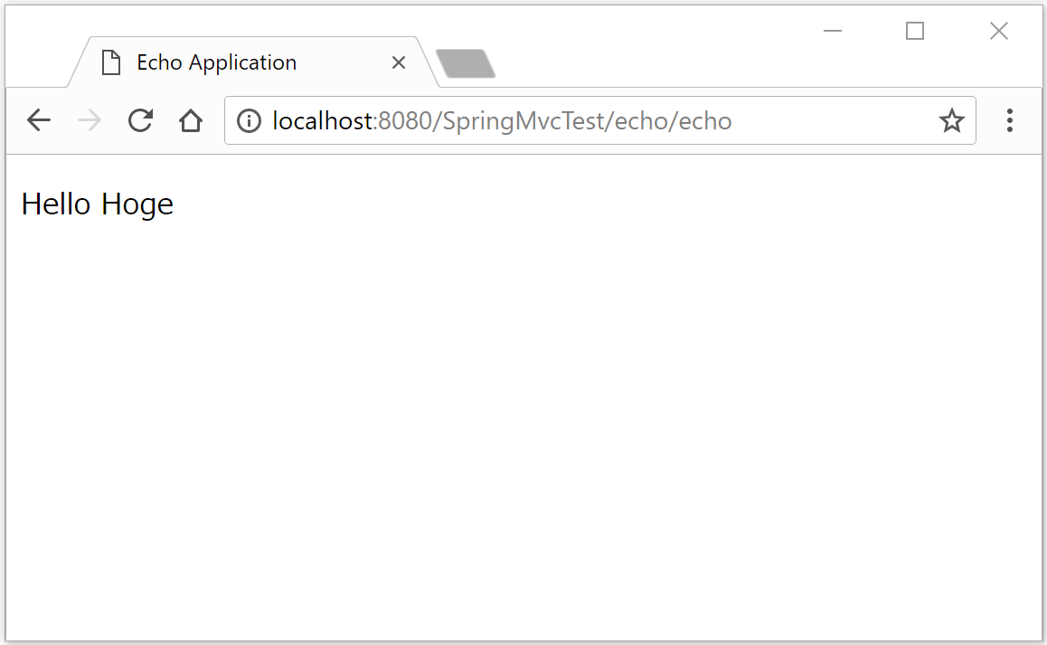Select the Echo Application tab

tap(217, 62)
